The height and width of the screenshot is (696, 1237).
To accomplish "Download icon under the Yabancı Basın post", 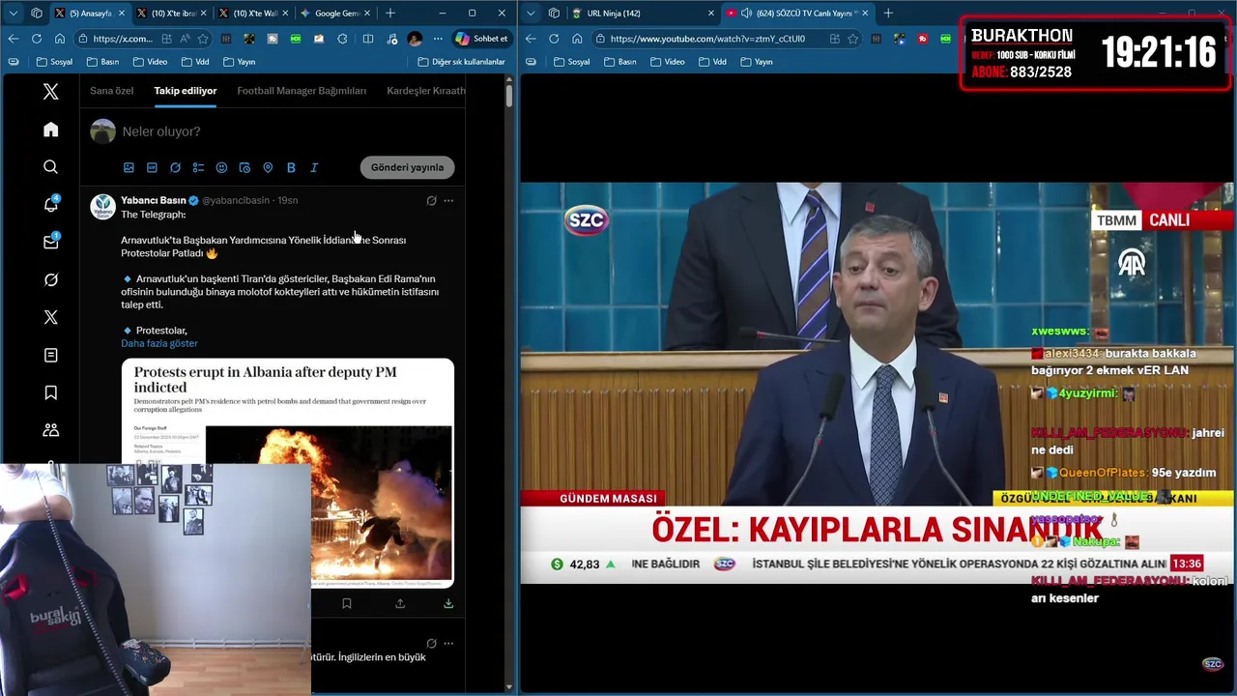I will 448,603.
